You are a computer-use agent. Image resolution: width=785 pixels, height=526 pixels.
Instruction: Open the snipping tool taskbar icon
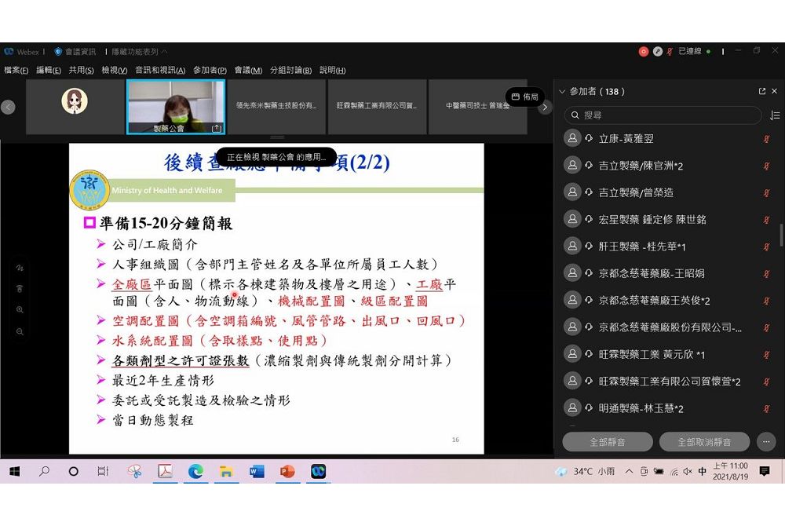click(x=134, y=472)
